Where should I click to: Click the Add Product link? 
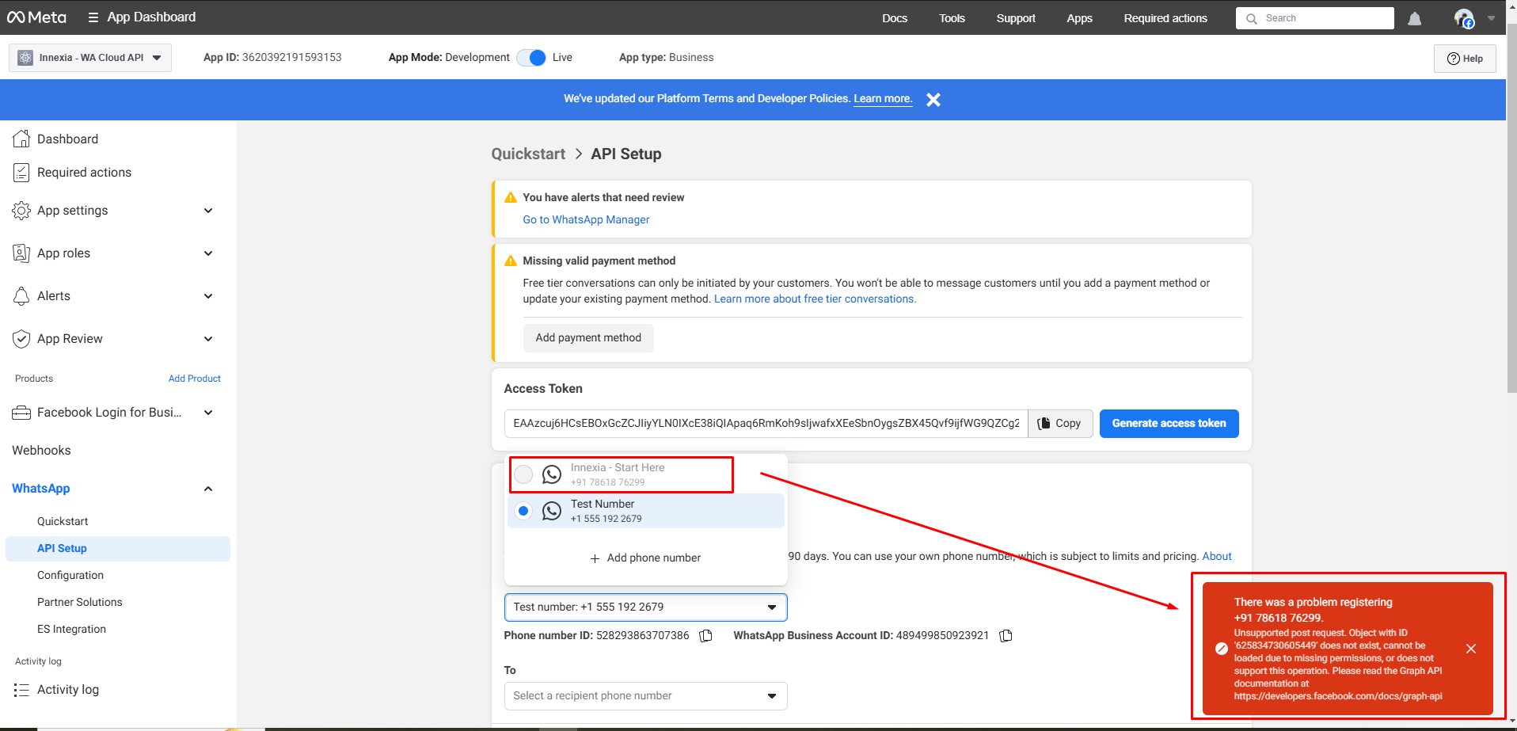point(195,379)
